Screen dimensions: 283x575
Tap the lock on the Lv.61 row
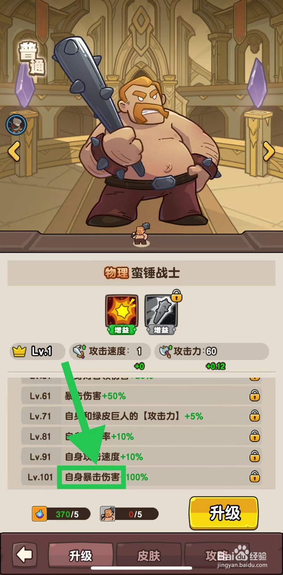pos(255,396)
